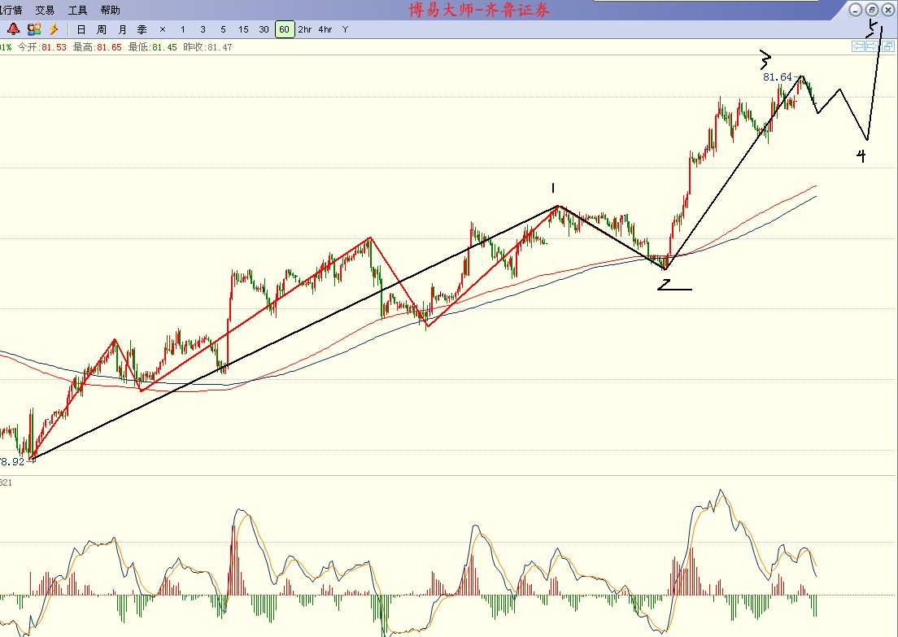898x637 pixels.
Task: Click the lightning bolt quick-trade icon
Action: click(54, 29)
